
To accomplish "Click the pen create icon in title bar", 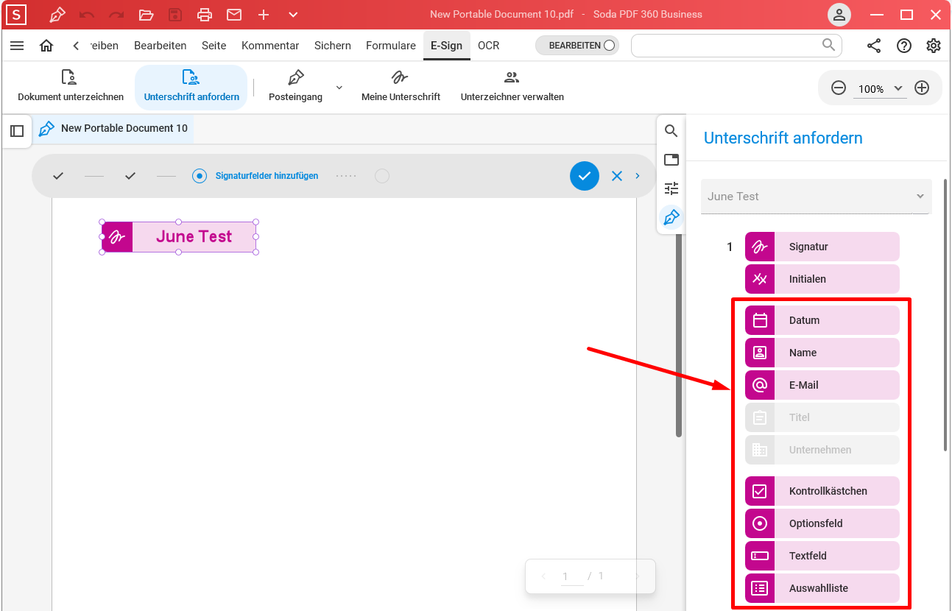I will 57,15.
